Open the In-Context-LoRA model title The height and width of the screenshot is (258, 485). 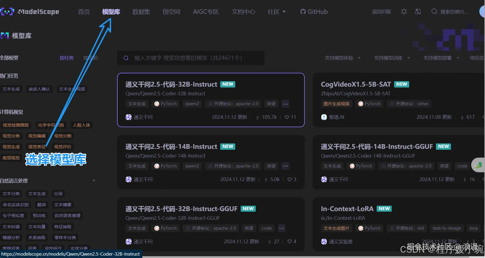click(347, 209)
